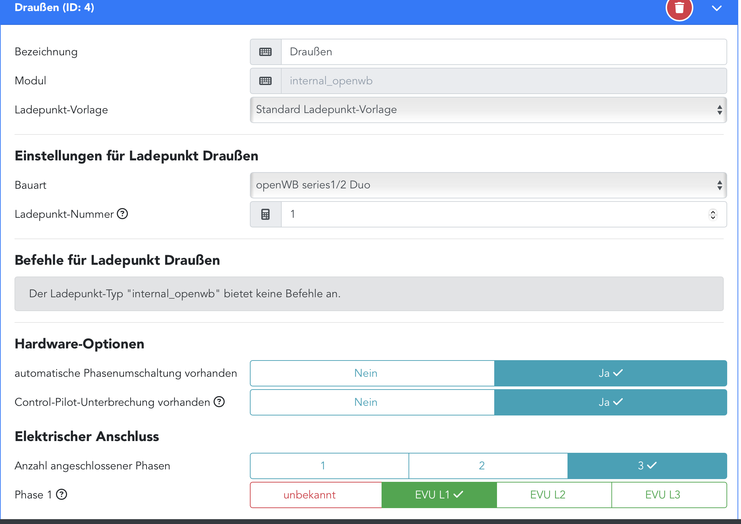
Task: Open help icon next to Control-Pilot-Unterbrechung
Action: [219, 402]
